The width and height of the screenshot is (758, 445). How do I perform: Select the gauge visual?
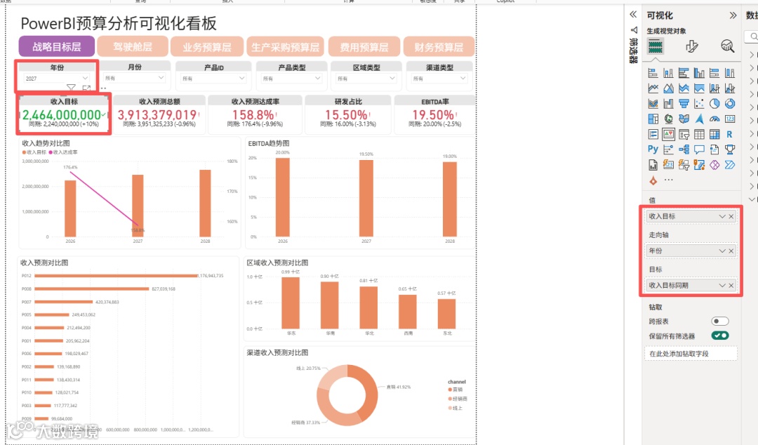[x=714, y=119]
